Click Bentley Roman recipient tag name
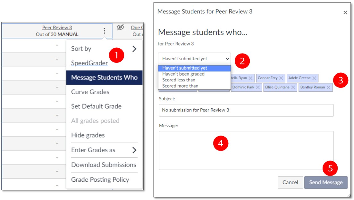Image resolution: width=354 pixels, height=200 pixels. click(x=312, y=87)
